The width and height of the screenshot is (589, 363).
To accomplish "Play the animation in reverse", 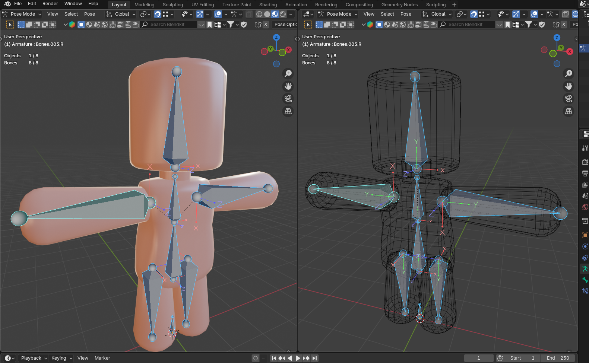I will 290,358.
